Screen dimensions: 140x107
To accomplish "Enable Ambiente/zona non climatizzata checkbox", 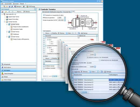I will [x=99, y=60].
